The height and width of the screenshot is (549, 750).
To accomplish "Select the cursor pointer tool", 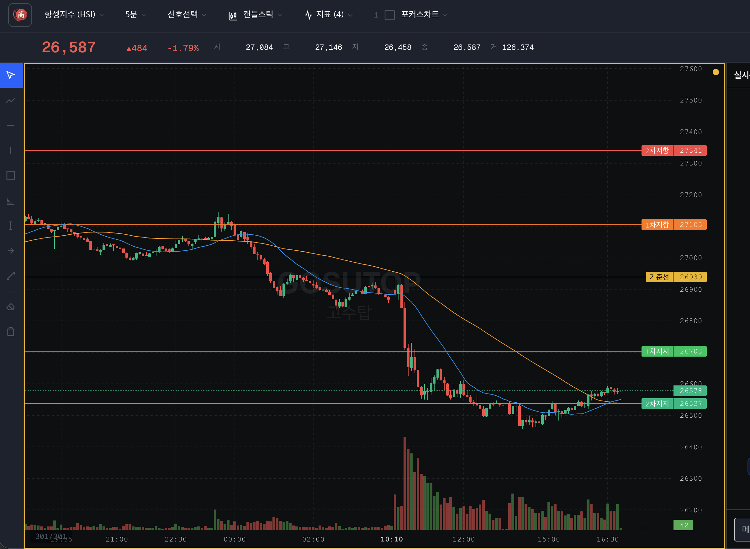I will point(11,75).
